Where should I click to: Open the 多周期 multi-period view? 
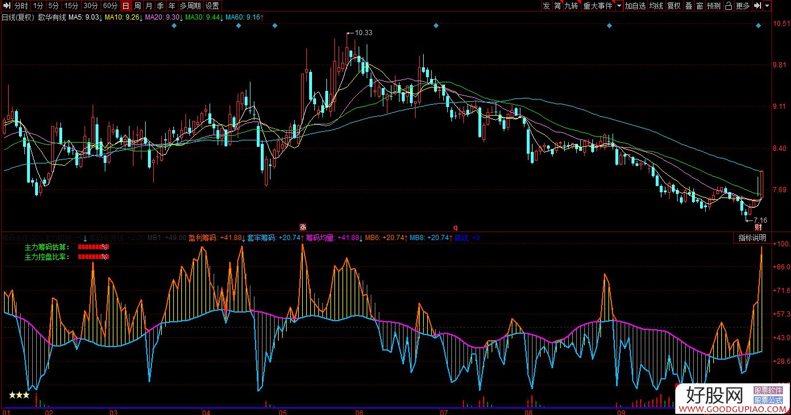[x=190, y=6]
